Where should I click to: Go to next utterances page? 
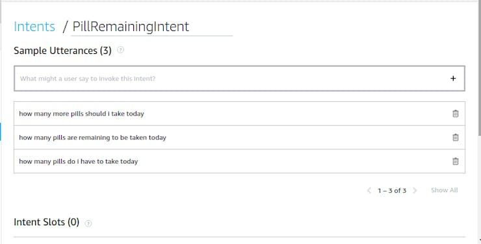[415, 190]
